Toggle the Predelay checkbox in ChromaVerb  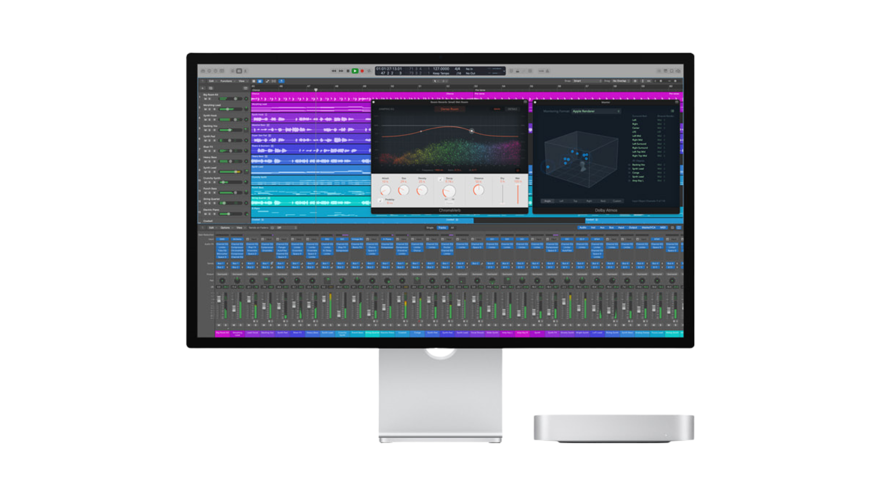click(x=380, y=200)
